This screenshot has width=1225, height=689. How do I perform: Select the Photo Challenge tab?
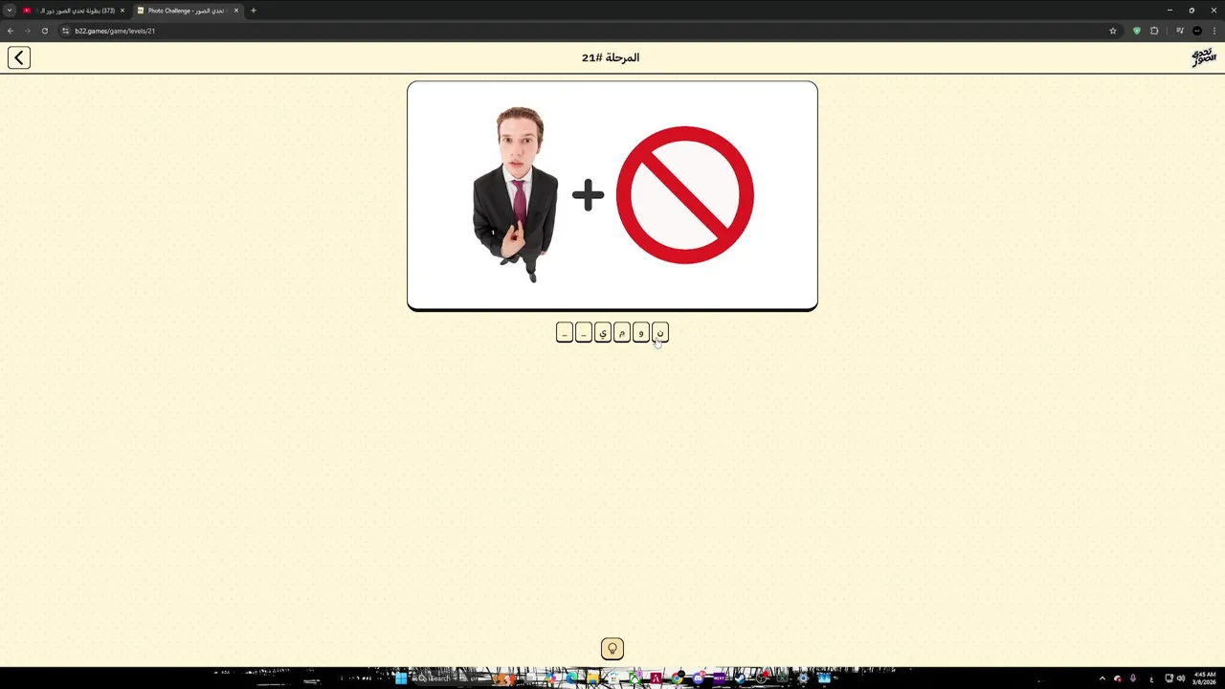187,11
